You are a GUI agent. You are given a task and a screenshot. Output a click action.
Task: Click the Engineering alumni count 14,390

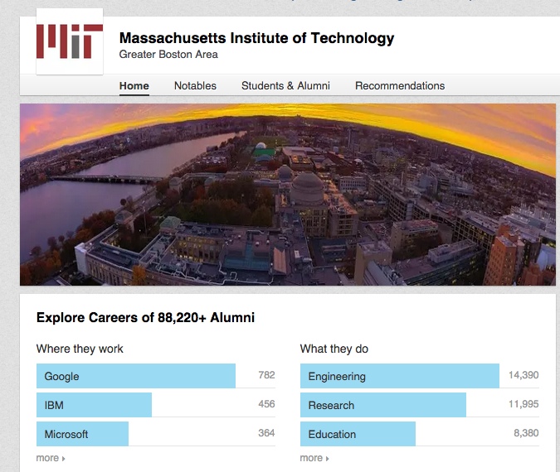coord(523,375)
